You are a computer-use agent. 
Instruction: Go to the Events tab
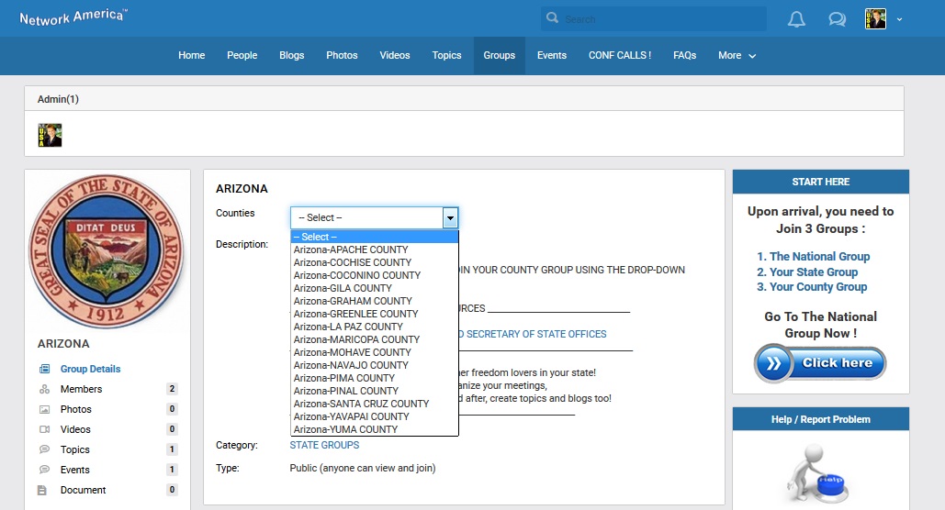click(551, 56)
